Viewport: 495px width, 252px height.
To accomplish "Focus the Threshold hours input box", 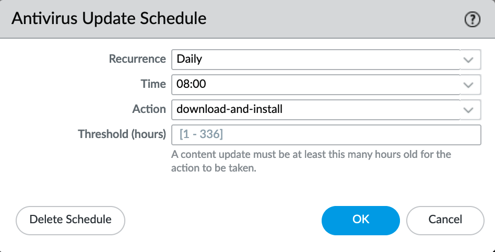I will click(326, 134).
